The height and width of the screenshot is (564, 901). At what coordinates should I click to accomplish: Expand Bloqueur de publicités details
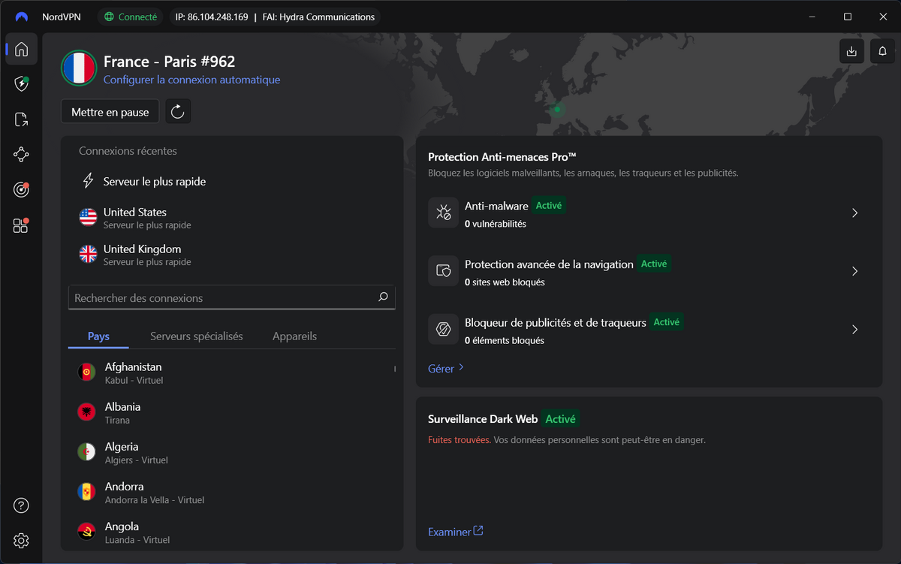click(854, 329)
